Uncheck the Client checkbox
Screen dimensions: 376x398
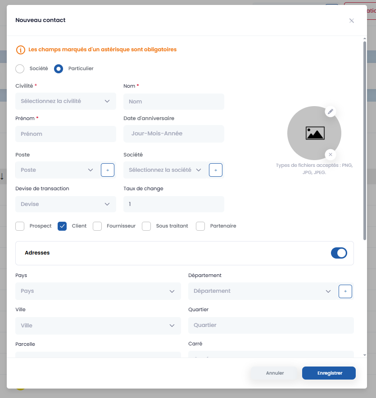click(62, 226)
